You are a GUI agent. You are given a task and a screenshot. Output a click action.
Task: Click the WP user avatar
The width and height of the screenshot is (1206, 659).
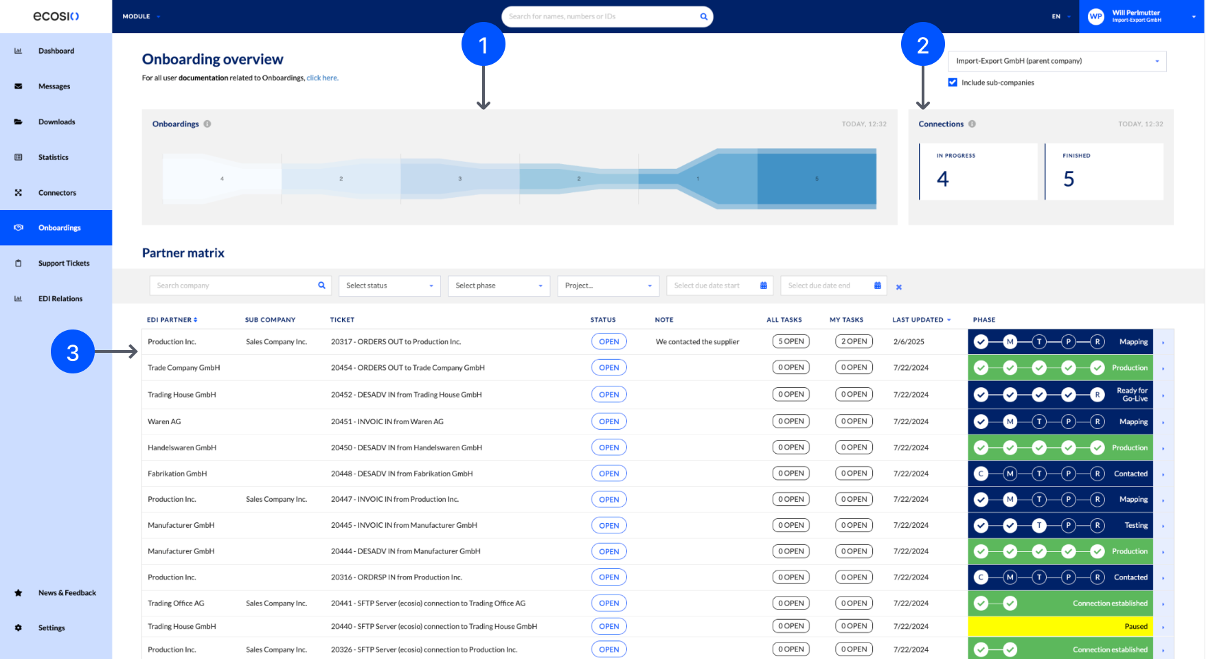[1096, 16]
